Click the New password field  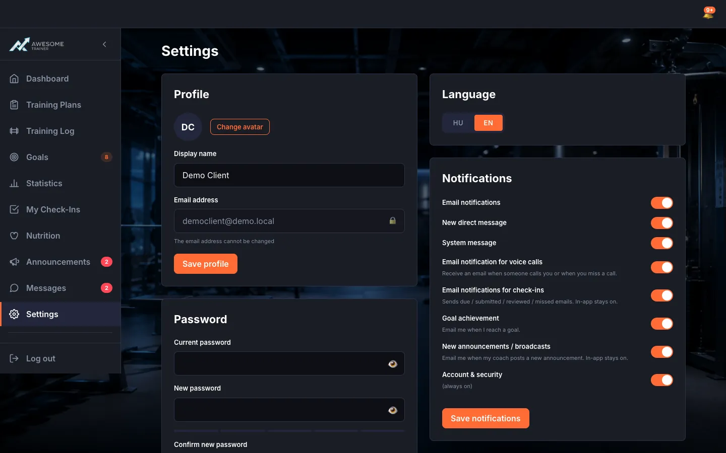point(289,410)
